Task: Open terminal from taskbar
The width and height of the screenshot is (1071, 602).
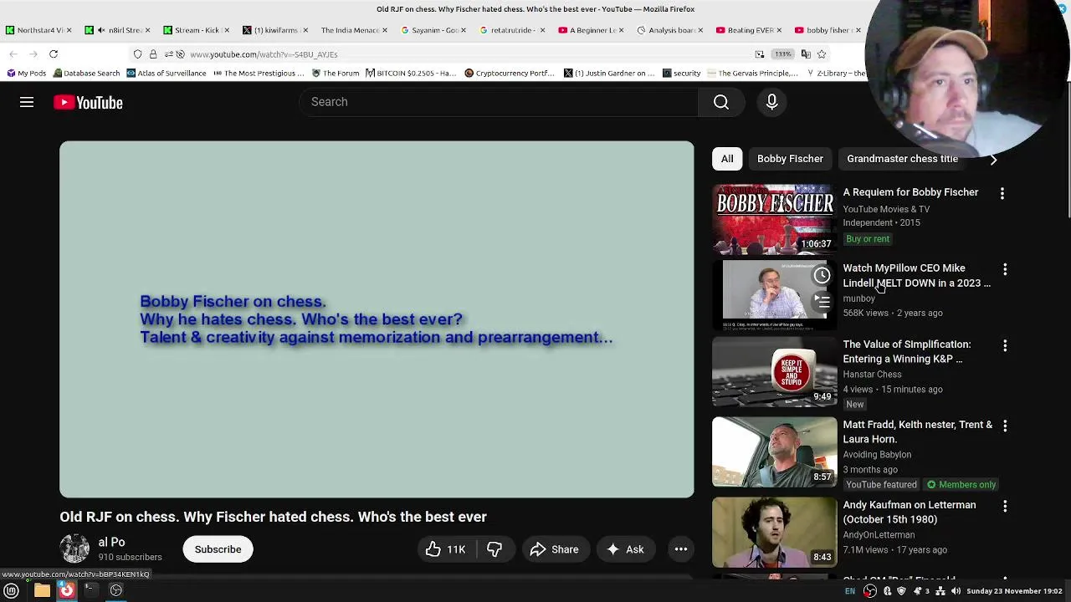Action: click(90, 590)
